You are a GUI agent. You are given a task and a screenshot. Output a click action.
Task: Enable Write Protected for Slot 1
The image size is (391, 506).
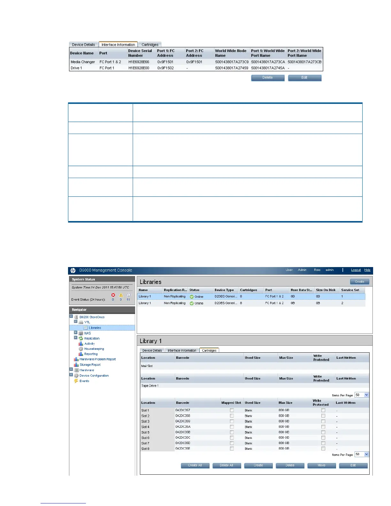pos(323,410)
